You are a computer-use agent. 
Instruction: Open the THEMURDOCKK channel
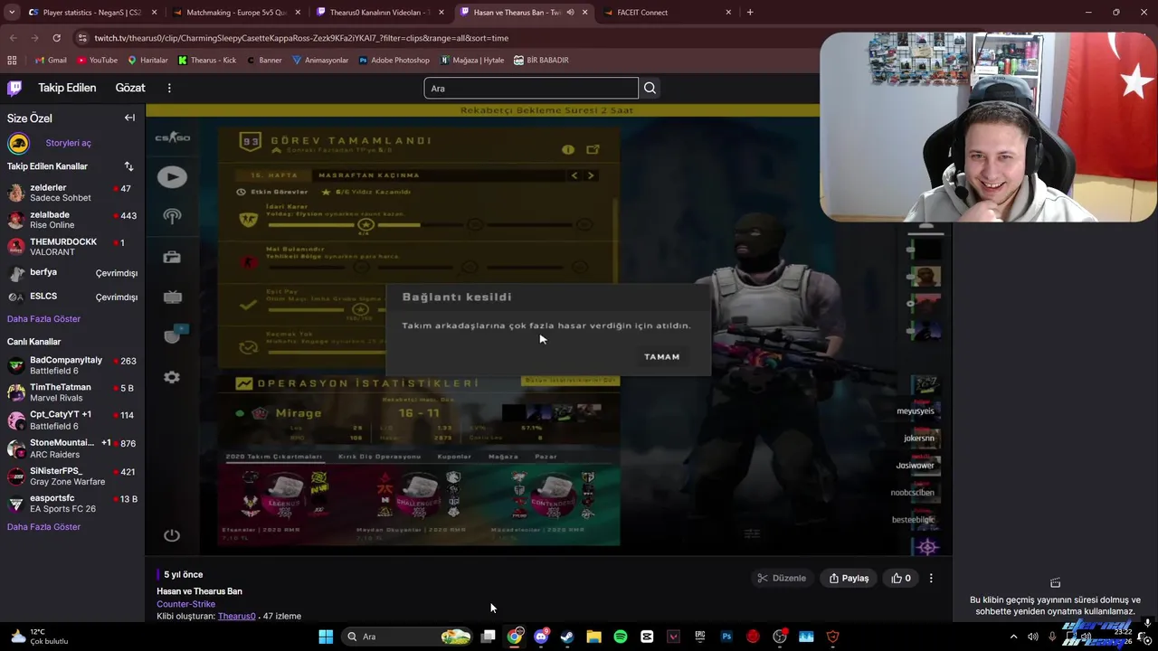[x=72, y=247]
